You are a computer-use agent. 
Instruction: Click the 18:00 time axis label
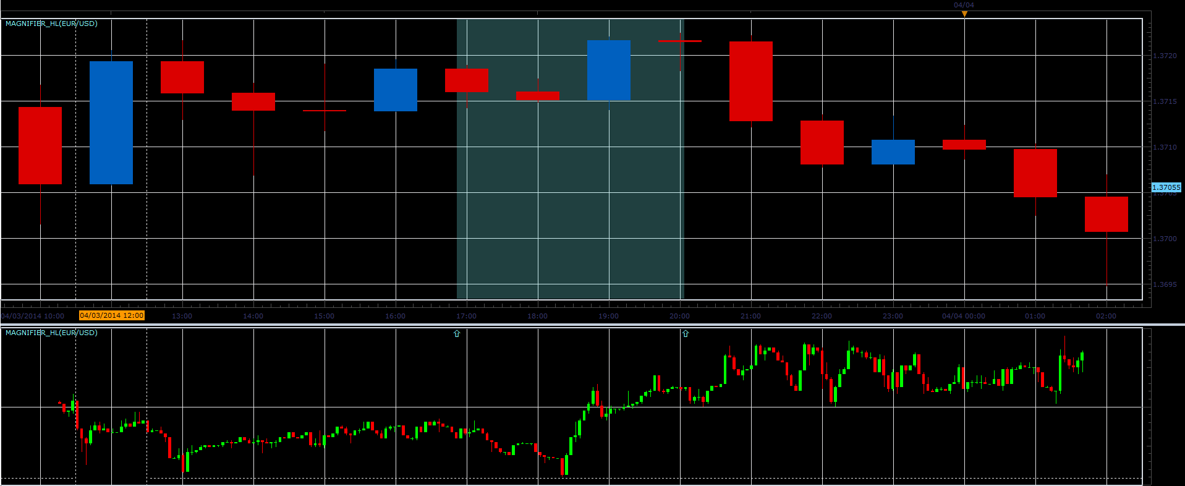pos(538,316)
